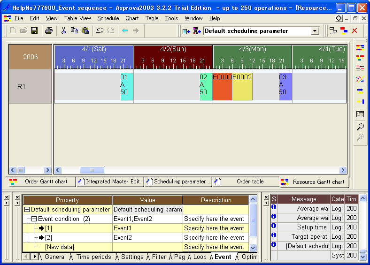This screenshot has height=265, width=370.
Task: Click the Open folder toolbar icon
Action: 23,30
